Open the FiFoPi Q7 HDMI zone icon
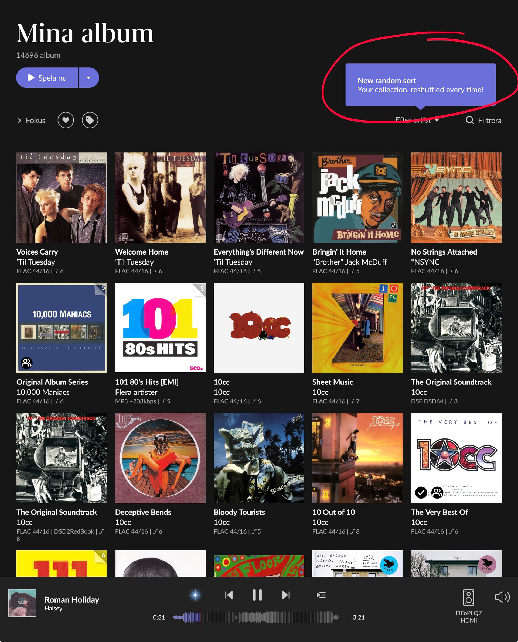Viewport: 518px width, 642px height. tap(468, 597)
